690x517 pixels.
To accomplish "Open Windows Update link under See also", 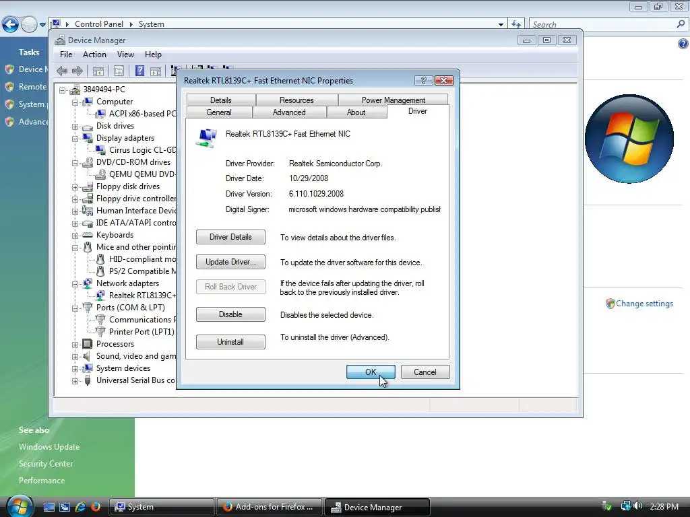I will 49,447.
